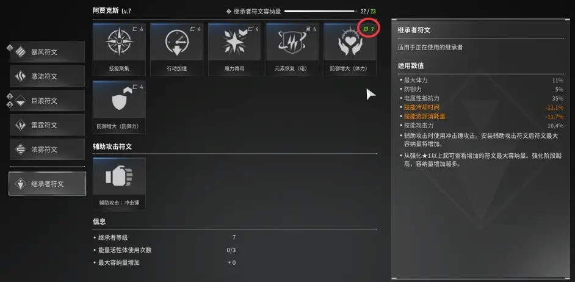Open the 辅助攻击：冲击锤 fist rune slot
Screen dimensions: 575x282
point(119,183)
